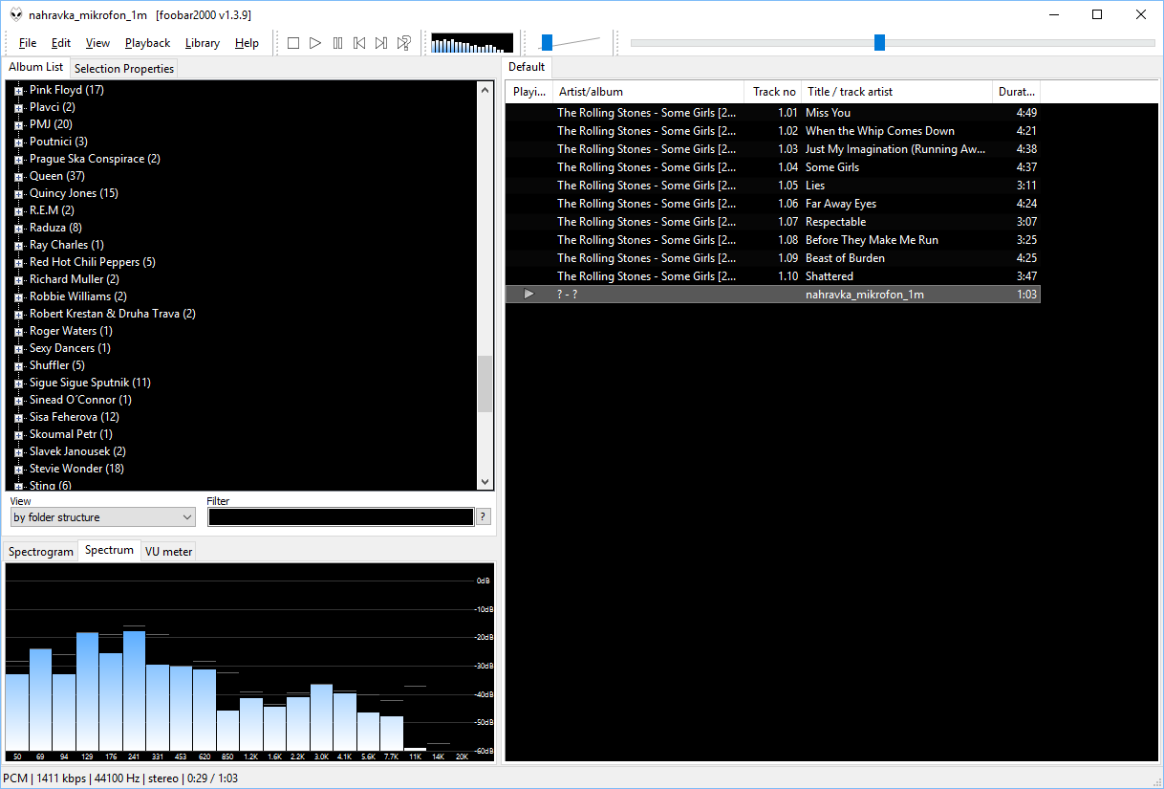Click the Pause button in toolbar
This screenshot has height=789, width=1164.
point(337,43)
